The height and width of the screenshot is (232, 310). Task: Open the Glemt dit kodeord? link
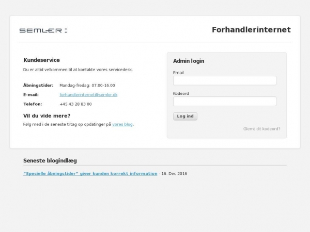pyautogui.click(x=261, y=129)
